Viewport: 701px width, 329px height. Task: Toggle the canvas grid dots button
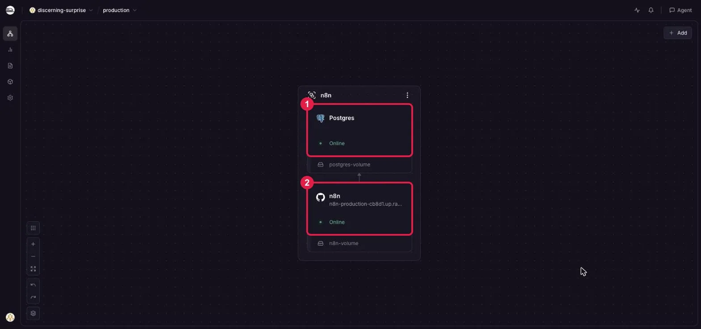click(33, 228)
